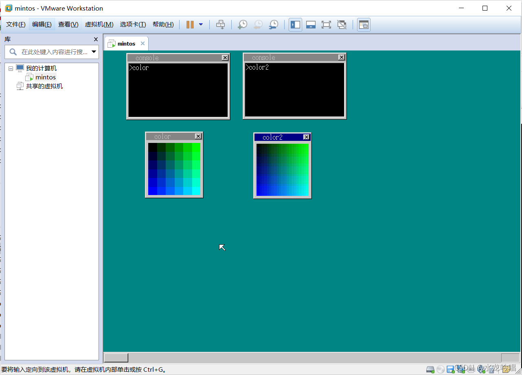Open the power options dropdown arrow beside pause
The image size is (522, 375).
click(x=201, y=24)
